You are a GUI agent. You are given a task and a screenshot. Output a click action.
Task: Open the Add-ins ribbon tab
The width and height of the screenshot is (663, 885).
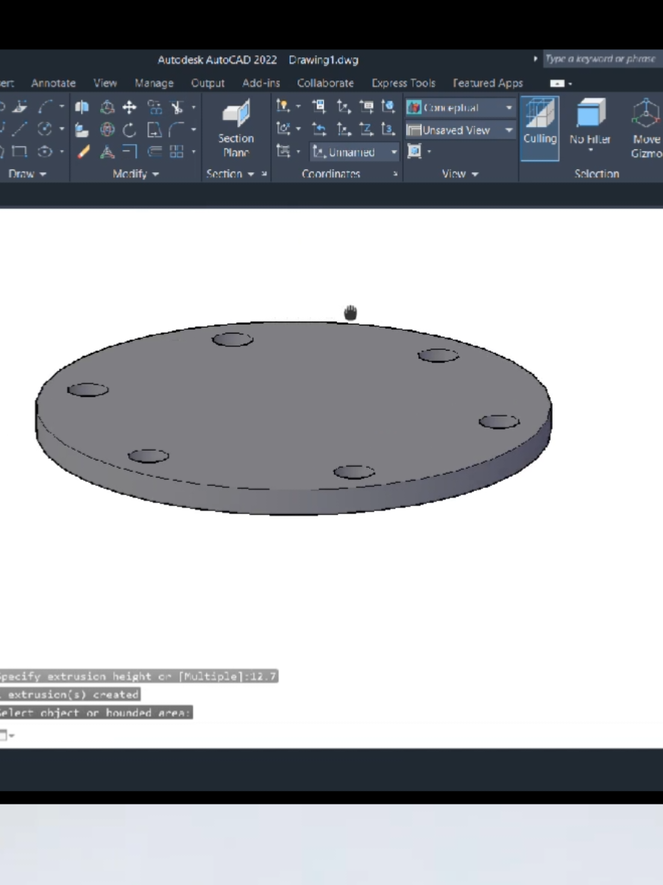click(x=261, y=83)
